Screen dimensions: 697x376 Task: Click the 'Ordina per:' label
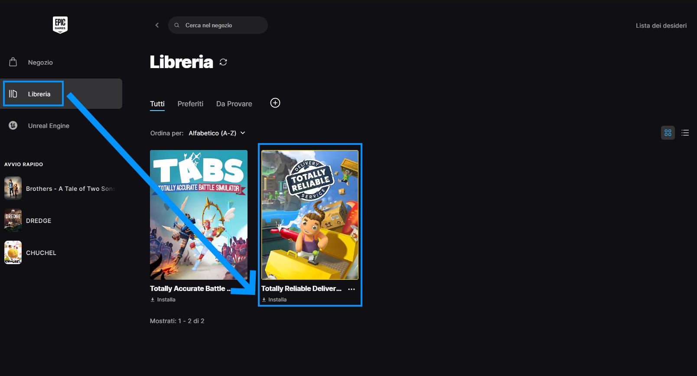pyautogui.click(x=167, y=133)
